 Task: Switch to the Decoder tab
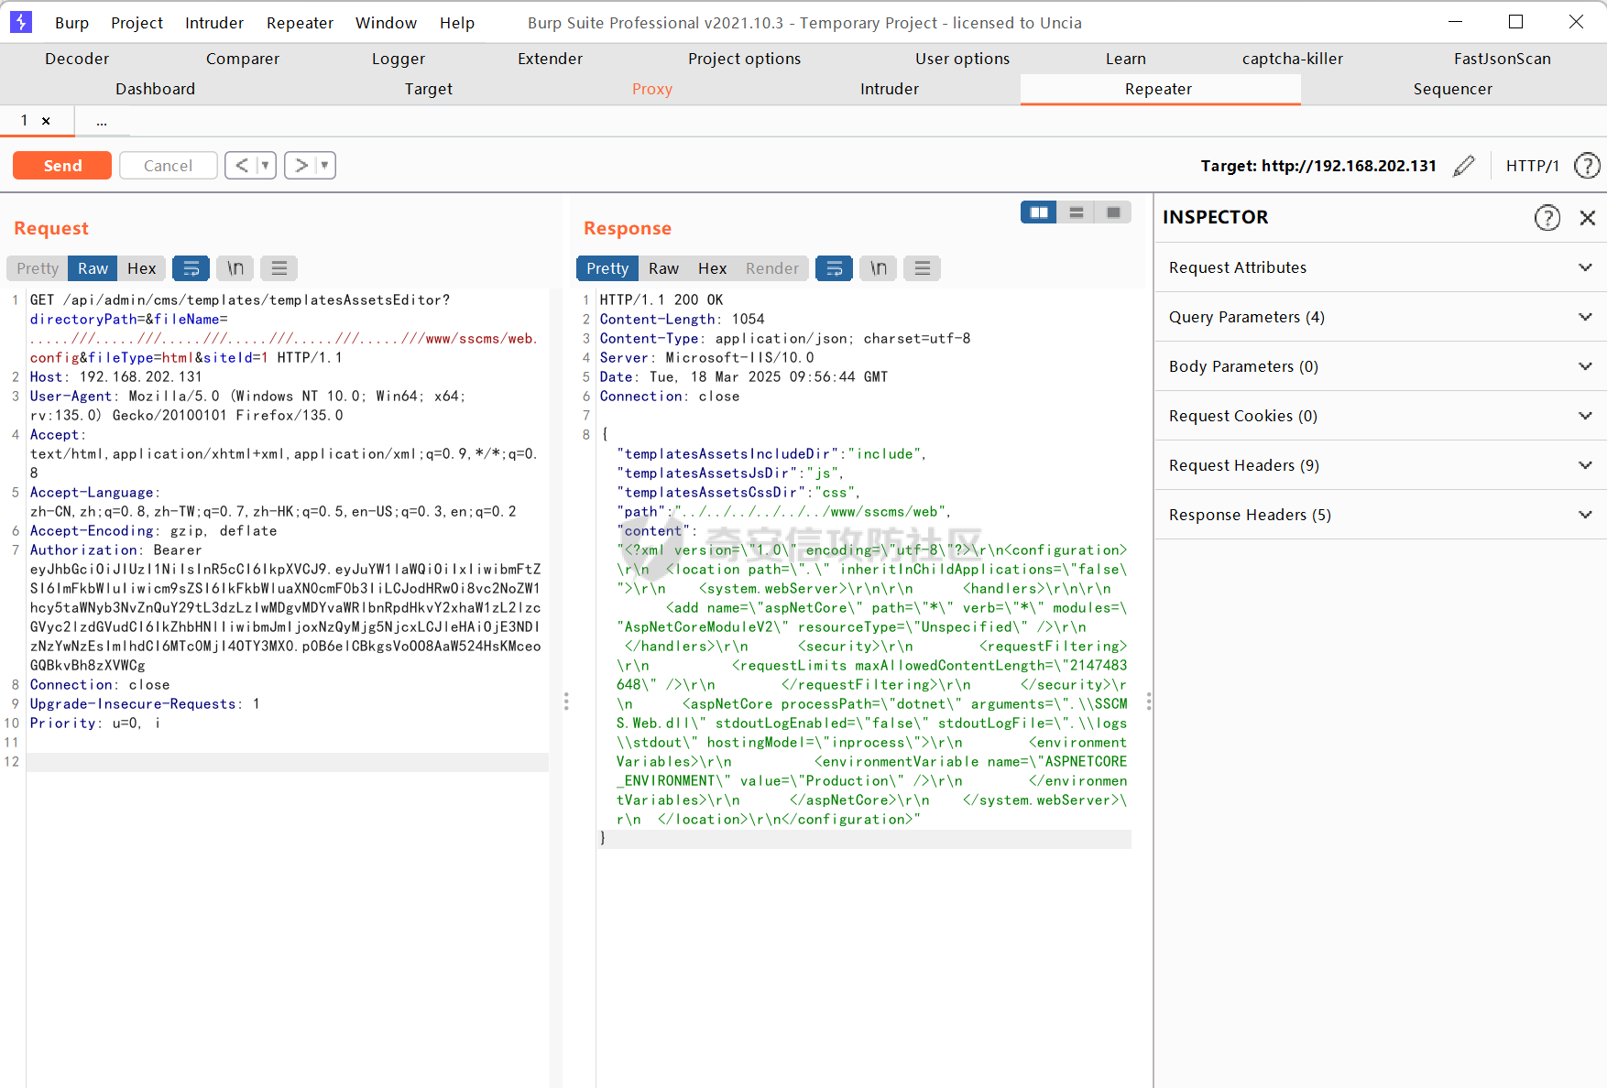[x=77, y=59]
